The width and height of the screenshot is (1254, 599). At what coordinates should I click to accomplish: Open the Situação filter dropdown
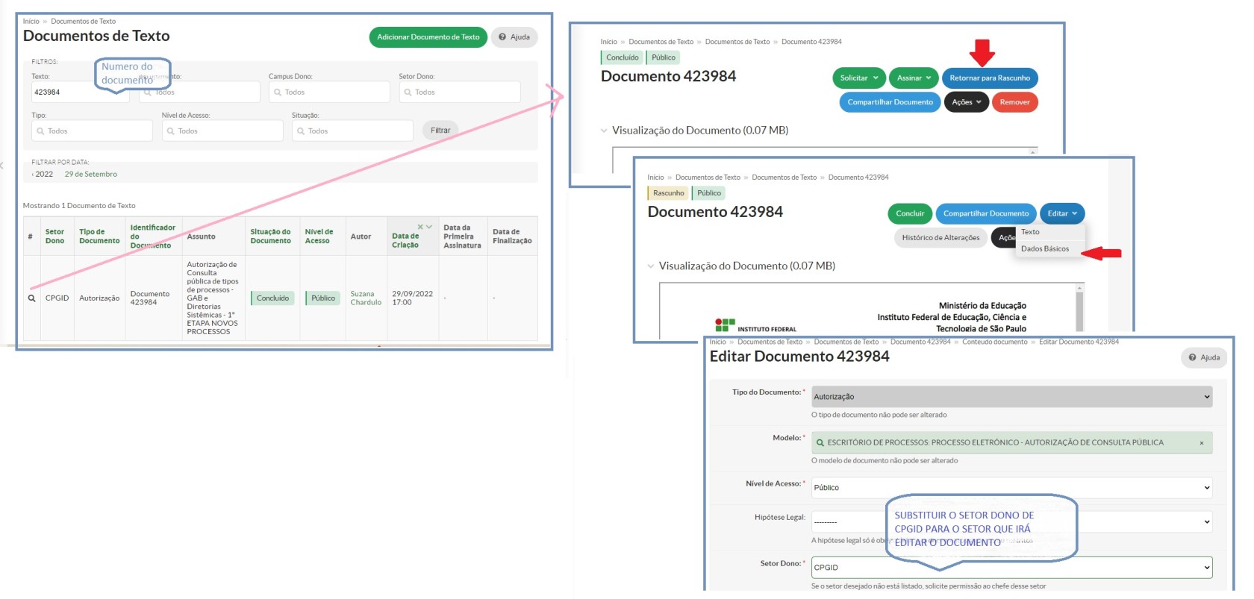tap(352, 131)
